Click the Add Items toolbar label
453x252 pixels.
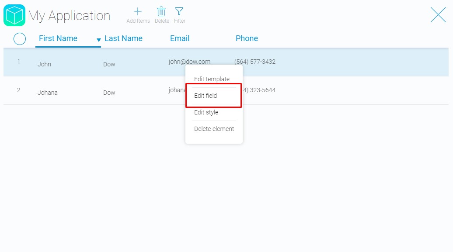pyautogui.click(x=138, y=20)
